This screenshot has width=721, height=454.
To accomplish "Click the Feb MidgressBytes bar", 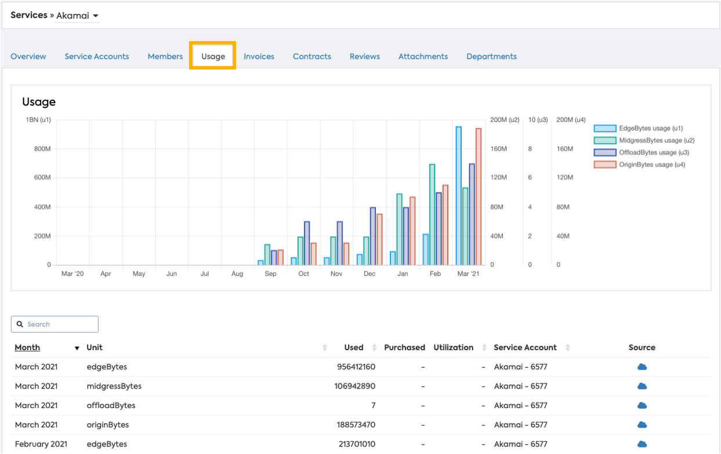I will 432,215.
